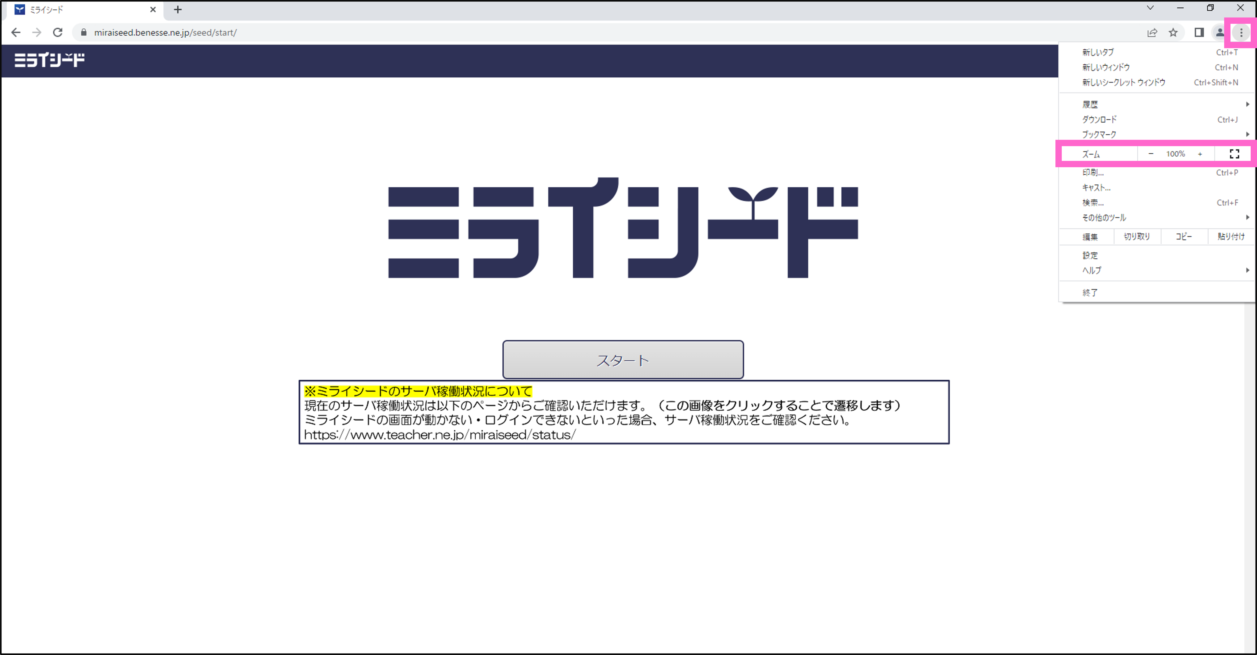Choose 新しいタブ from the menu
Image resolution: width=1257 pixels, height=655 pixels.
click(x=1156, y=52)
